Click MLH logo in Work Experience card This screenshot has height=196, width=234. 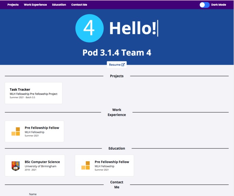[x=16, y=131]
